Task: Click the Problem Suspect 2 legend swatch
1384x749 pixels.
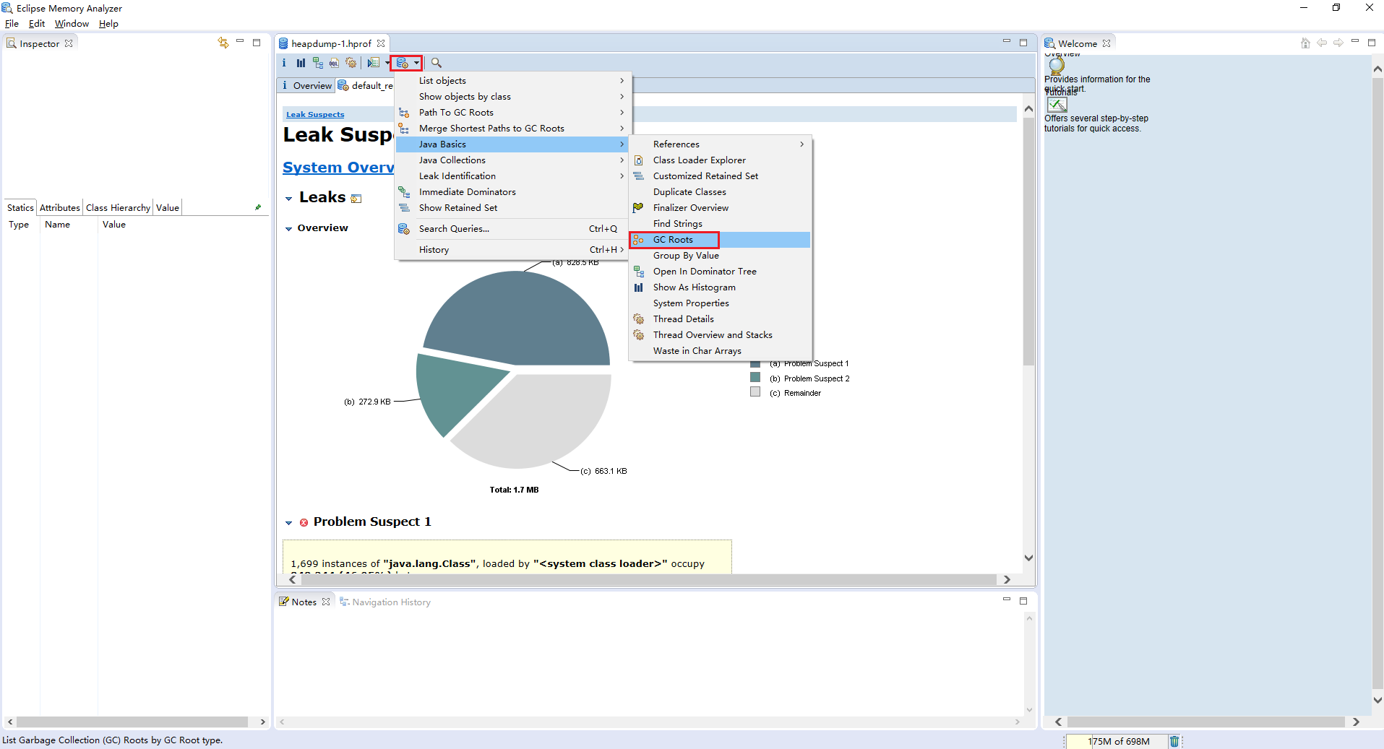Action: 755,377
